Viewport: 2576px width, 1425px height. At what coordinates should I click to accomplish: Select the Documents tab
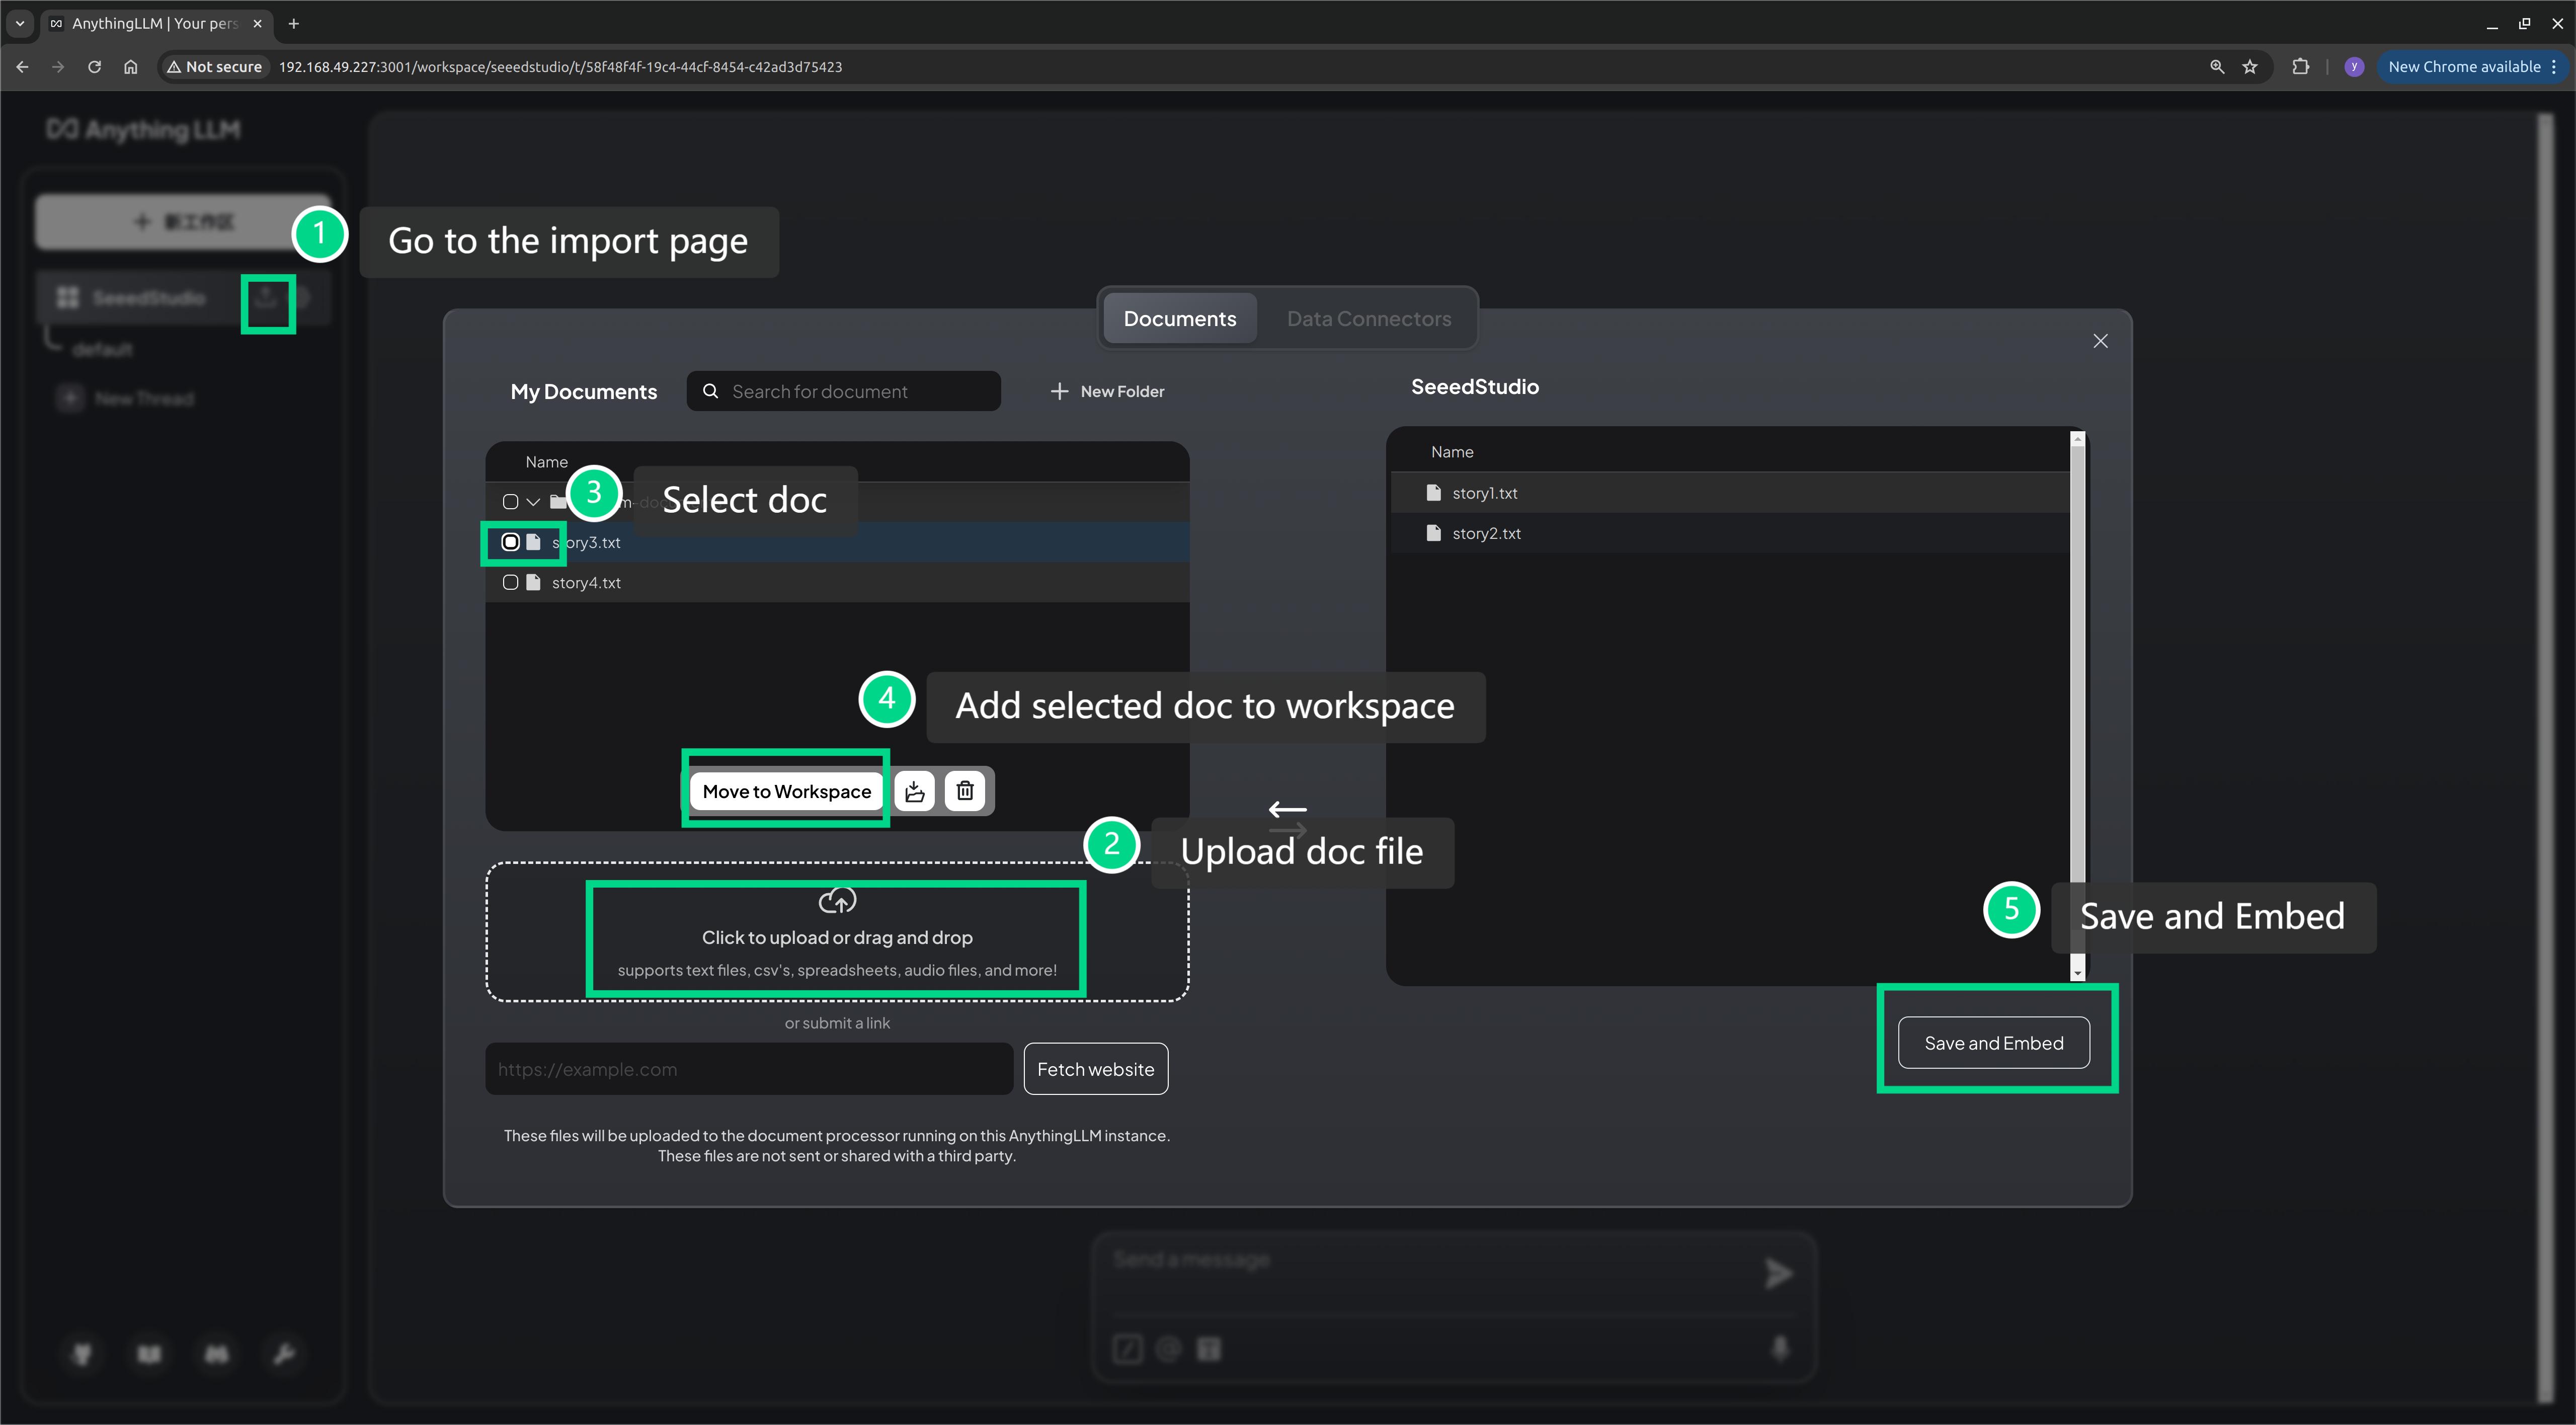coord(1179,319)
